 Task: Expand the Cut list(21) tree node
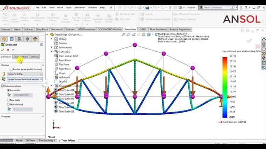point(52,52)
